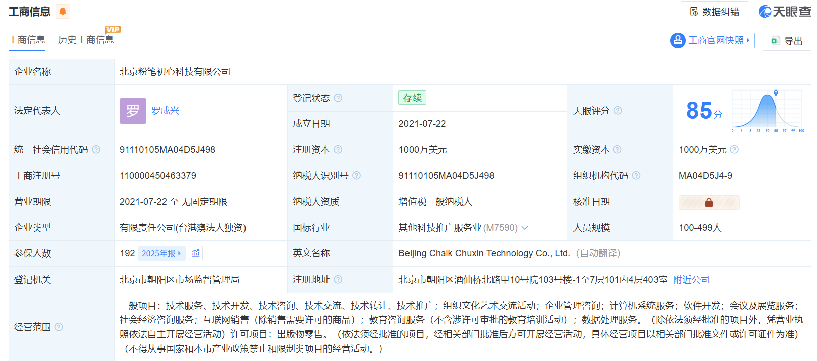Click help icon next to 经营范围

59,327
